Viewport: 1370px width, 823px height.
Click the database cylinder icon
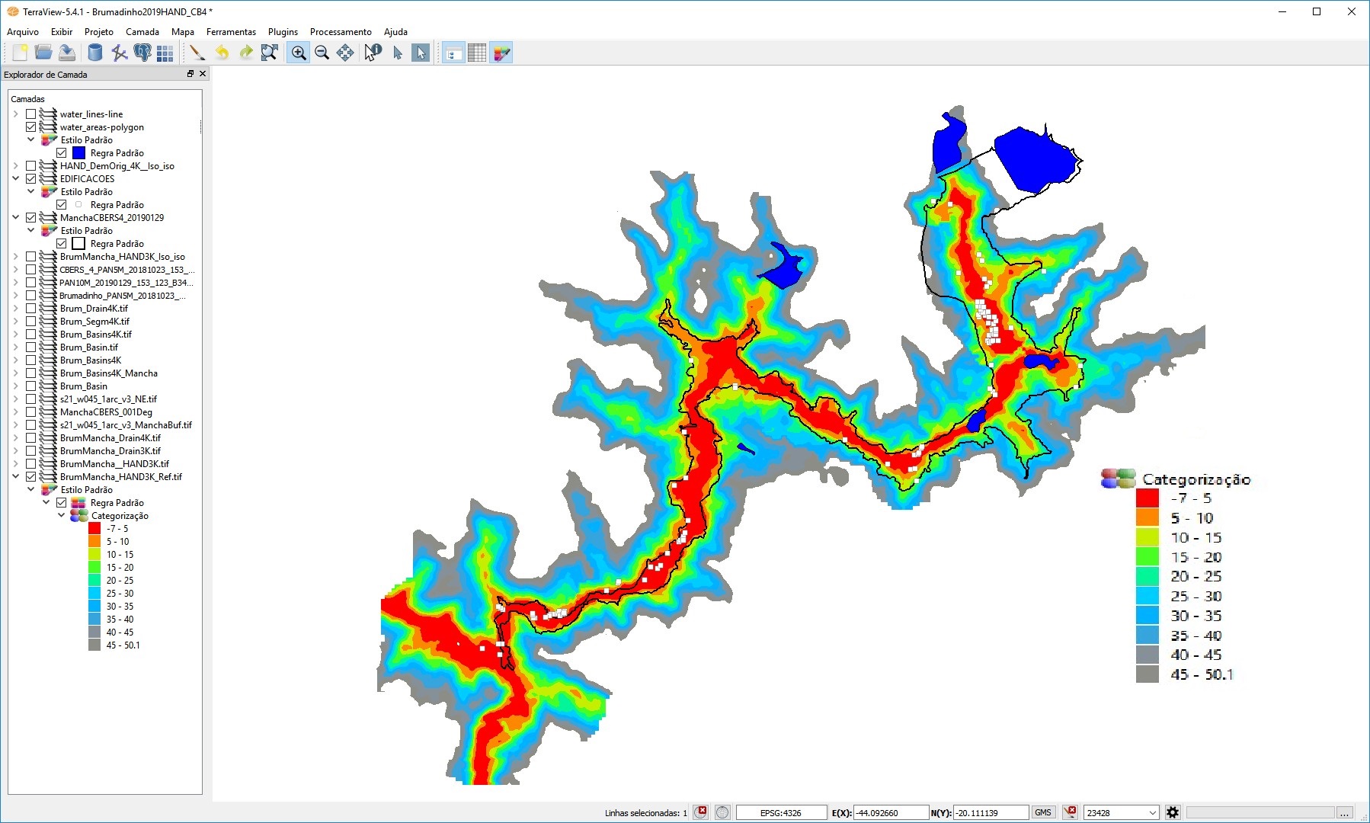95,53
